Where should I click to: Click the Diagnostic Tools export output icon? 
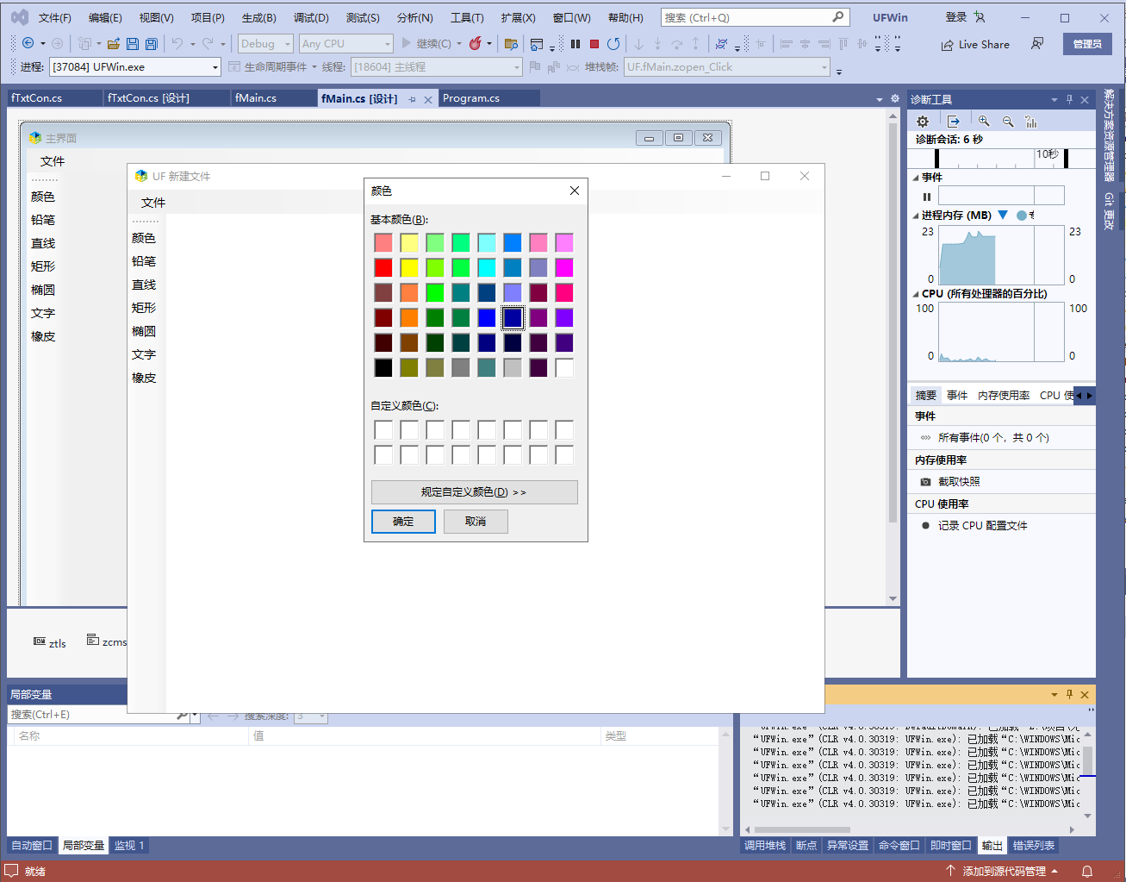point(954,122)
